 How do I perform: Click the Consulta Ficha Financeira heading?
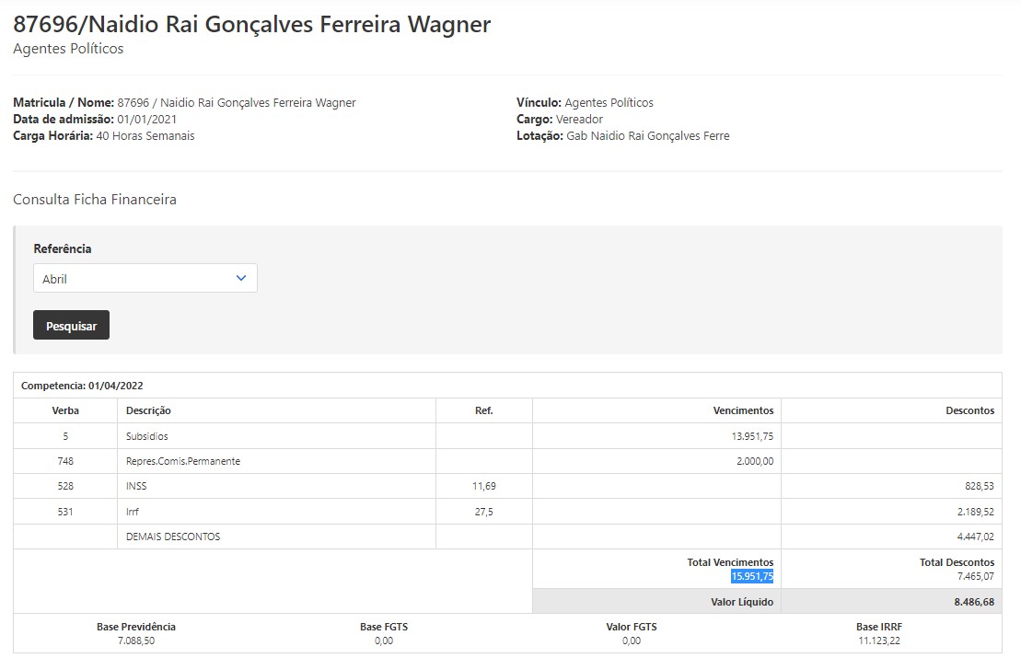coord(95,199)
